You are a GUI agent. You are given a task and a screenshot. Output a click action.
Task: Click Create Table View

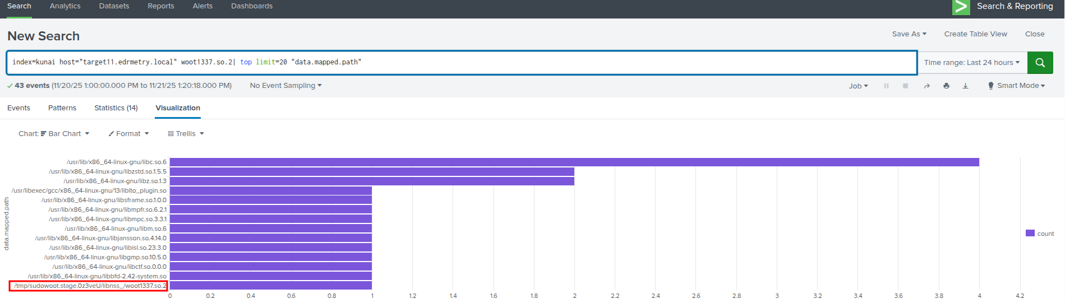[975, 34]
